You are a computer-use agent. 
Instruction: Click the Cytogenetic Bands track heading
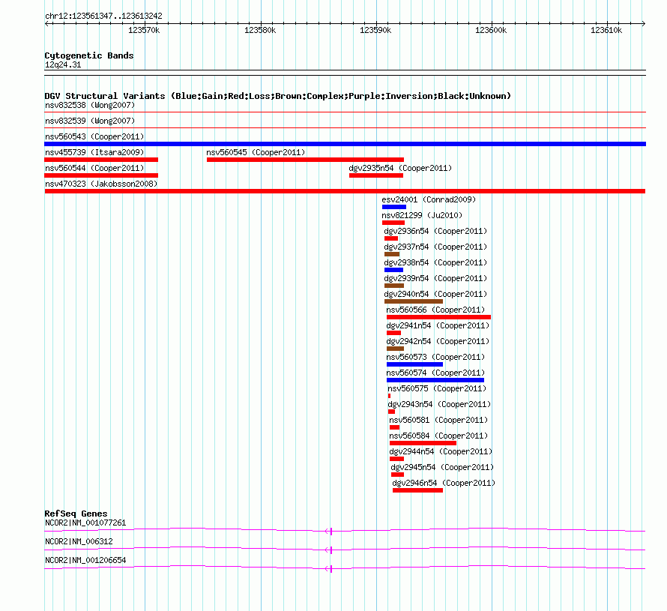coord(89,55)
